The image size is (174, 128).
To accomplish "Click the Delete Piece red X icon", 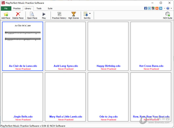I will pyautogui.click(x=18, y=14).
